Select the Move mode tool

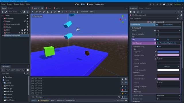[x=37, y=12]
